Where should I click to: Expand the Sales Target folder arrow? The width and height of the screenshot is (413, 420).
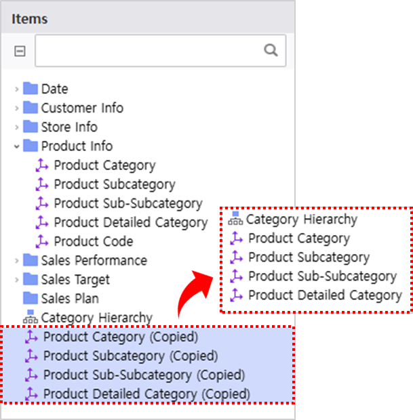click(17, 280)
